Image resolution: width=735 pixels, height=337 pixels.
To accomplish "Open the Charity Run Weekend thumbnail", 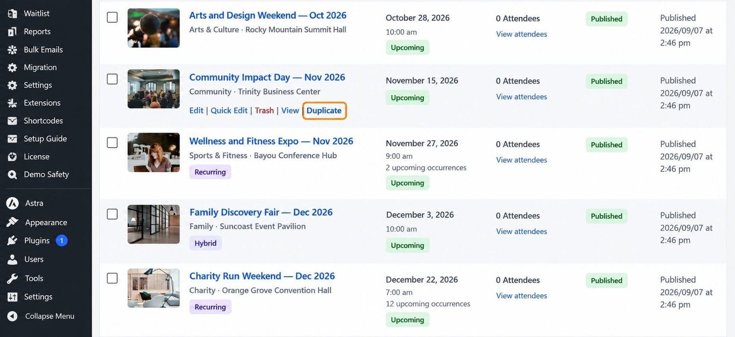I will [153, 288].
